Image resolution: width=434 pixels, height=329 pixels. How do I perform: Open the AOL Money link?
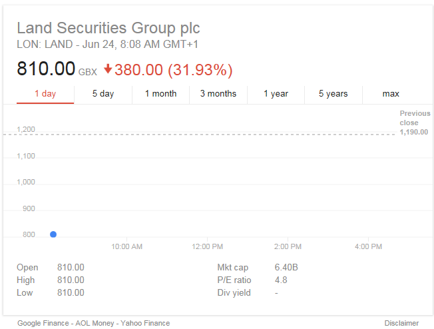(x=95, y=323)
